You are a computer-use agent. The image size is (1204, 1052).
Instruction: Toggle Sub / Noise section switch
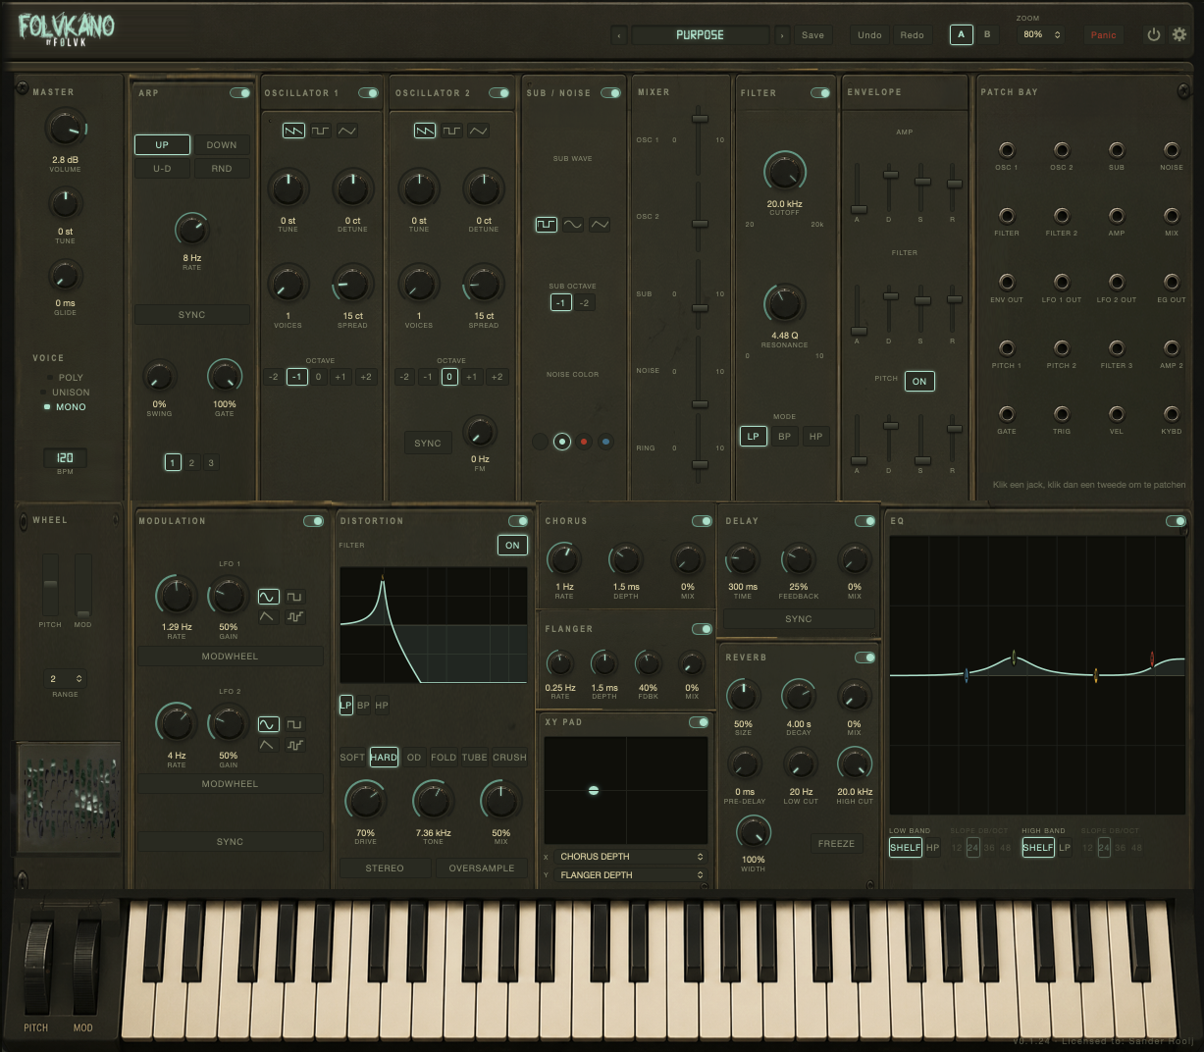tap(610, 93)
